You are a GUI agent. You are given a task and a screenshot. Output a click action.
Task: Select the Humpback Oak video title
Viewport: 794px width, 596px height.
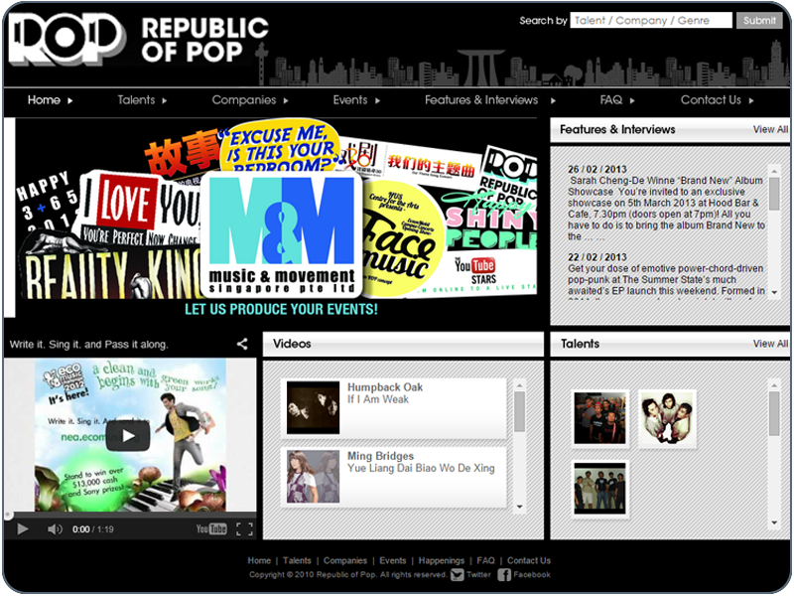(x=385, y=387)
